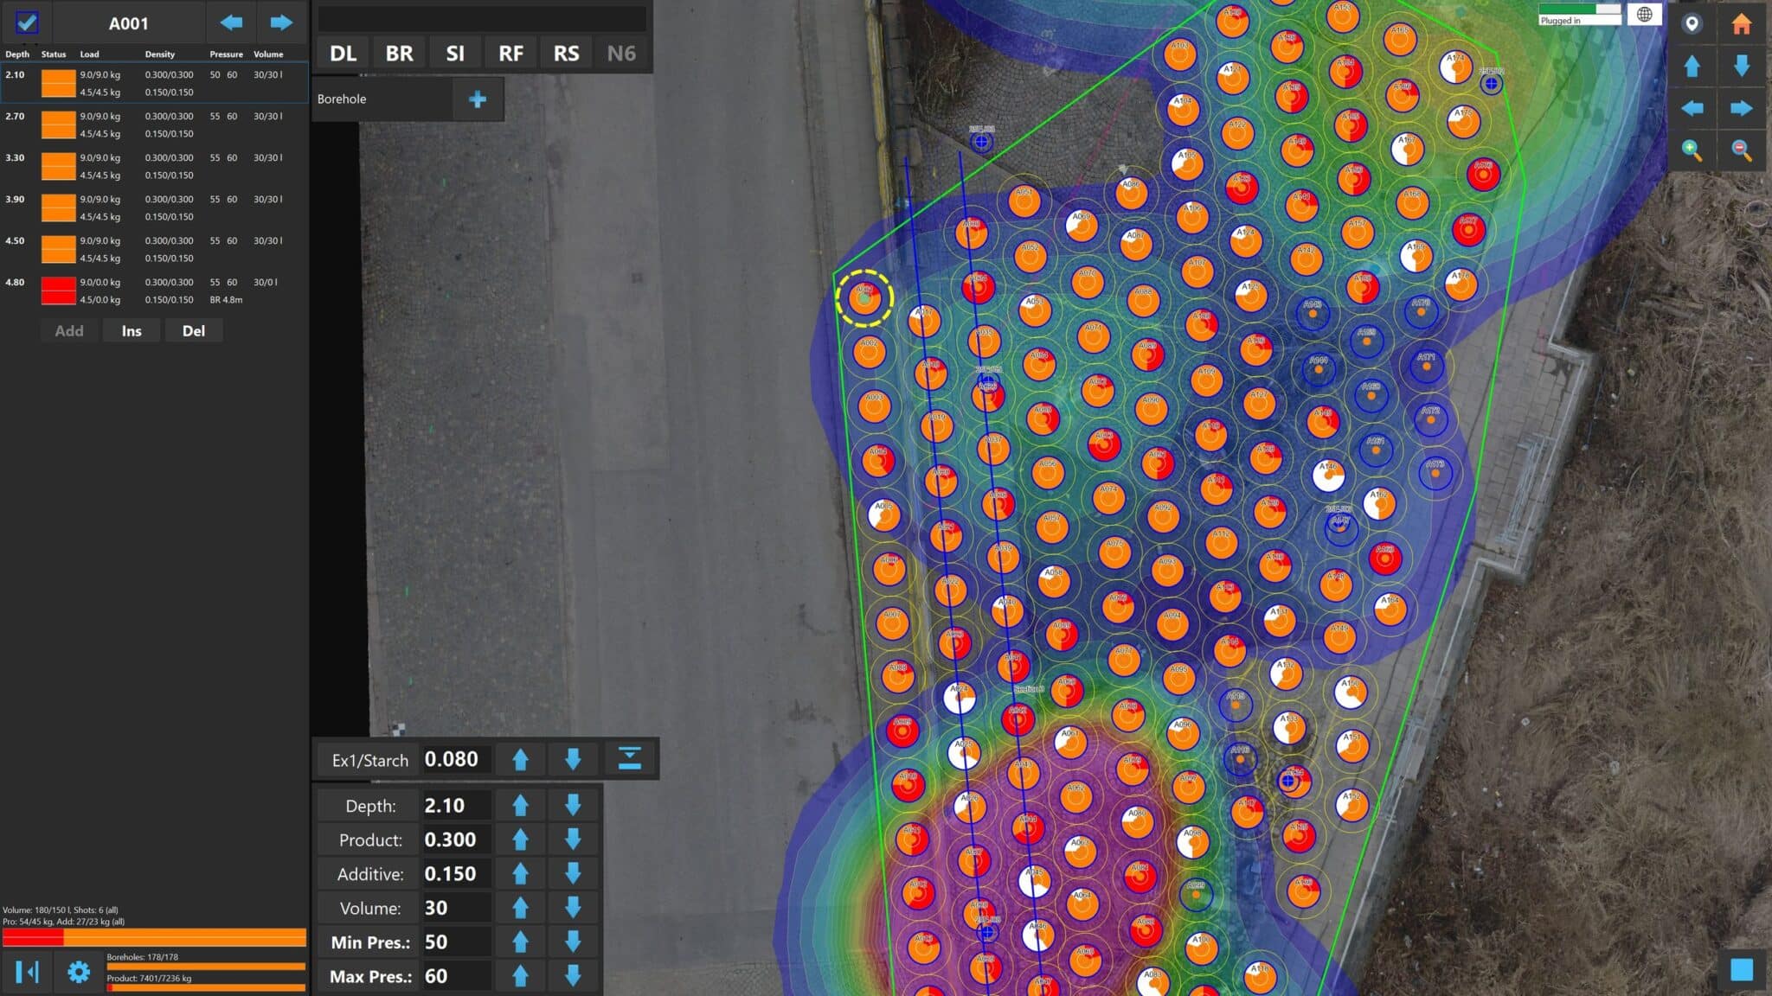Click the map location pin icon
Viewport: 1772px width, 996px height.
point(1692,23)
